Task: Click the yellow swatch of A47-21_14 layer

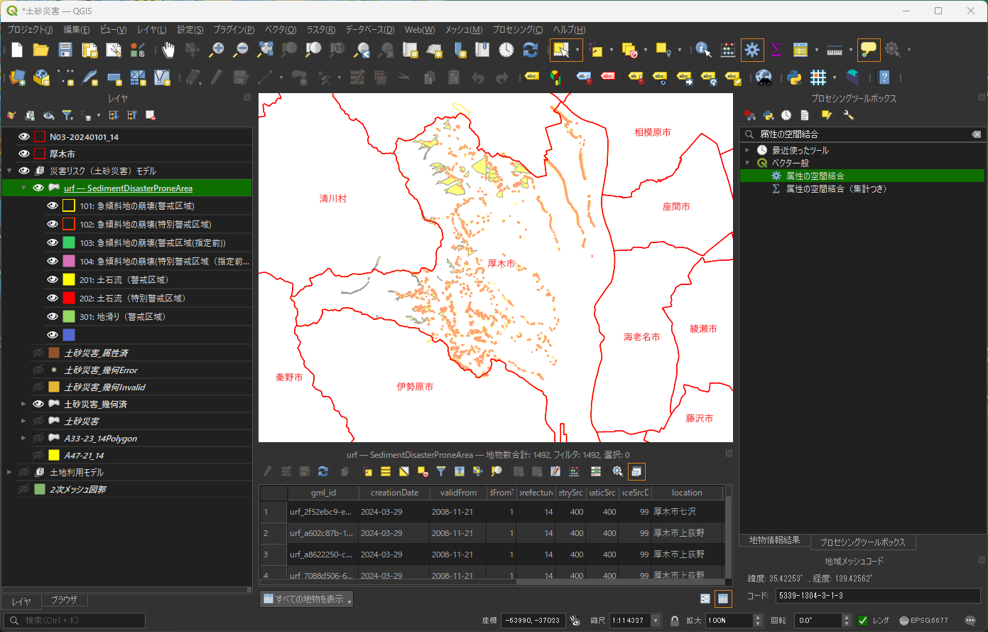Action: [x=54, y=455]
